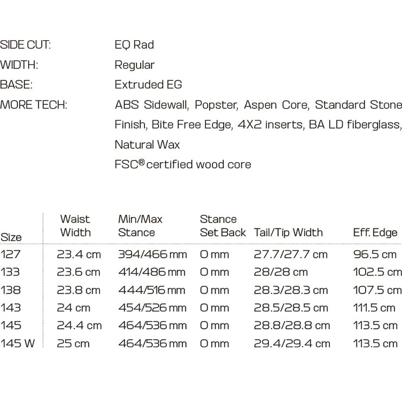Click the MORE TECH label
Screen dimensions: 402x407
34,105
